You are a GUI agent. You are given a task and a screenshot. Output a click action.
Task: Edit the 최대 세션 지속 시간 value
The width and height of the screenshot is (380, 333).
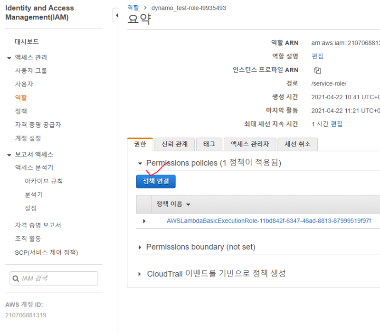click(336, 124)
